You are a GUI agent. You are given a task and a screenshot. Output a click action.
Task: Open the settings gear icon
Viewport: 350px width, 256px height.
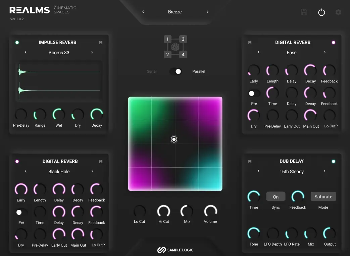(338, 12)
